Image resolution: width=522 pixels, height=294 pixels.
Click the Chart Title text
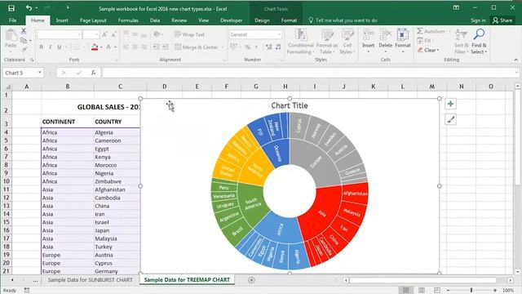[290, 105]
